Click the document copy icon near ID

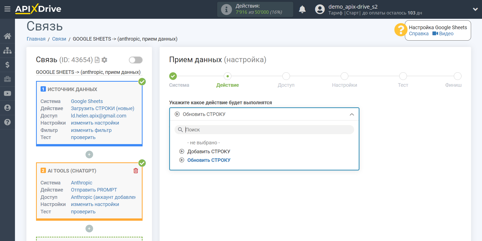click(97, 60)
